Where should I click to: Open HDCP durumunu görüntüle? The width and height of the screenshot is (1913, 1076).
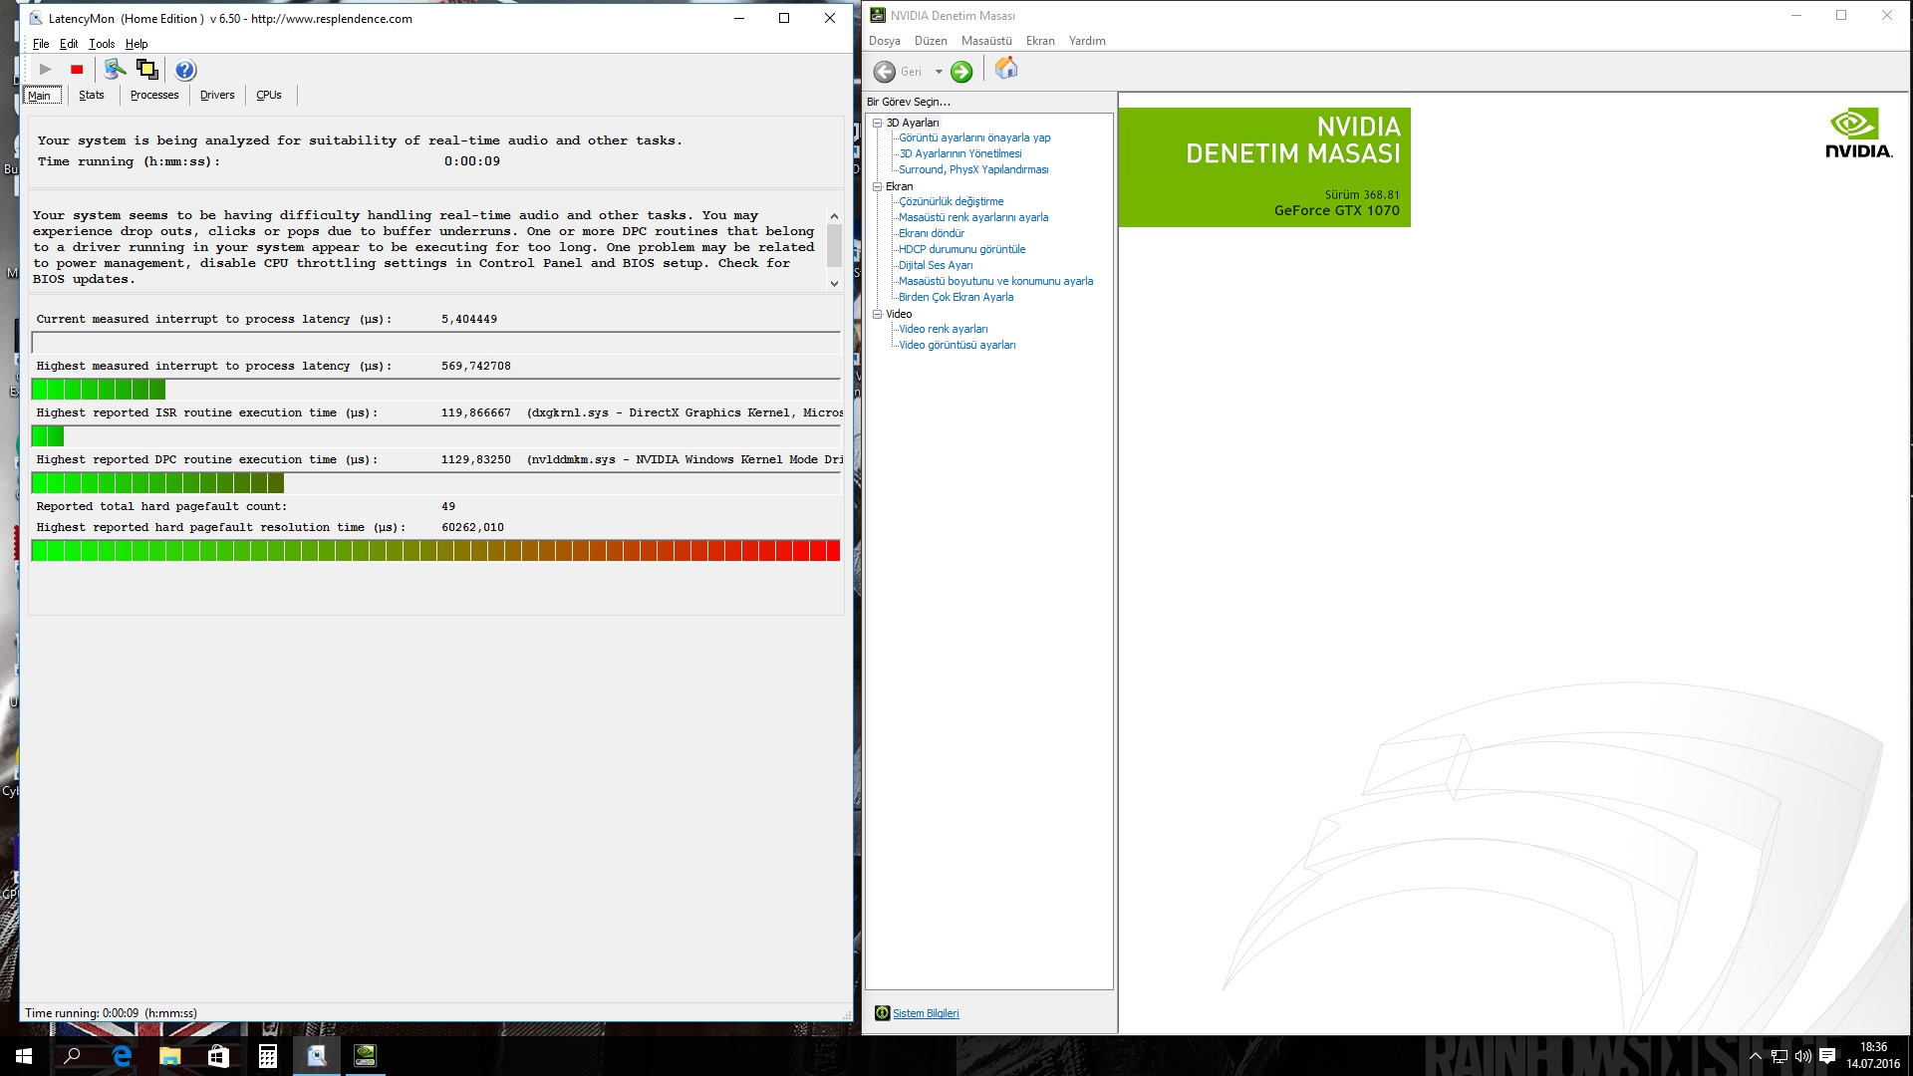[x=962, y=249]
